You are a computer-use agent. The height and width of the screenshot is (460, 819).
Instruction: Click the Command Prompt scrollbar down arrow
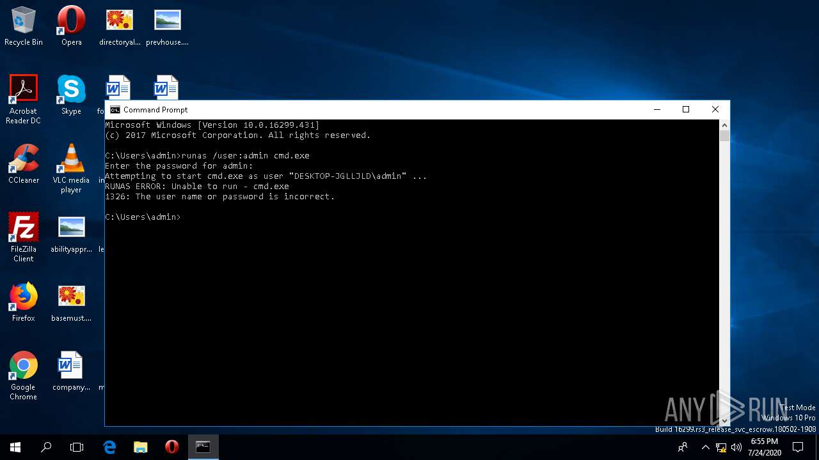(x=724, y=420)
